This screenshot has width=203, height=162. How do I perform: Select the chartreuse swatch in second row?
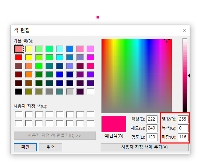pyautogui.click(x=39, y=58)
